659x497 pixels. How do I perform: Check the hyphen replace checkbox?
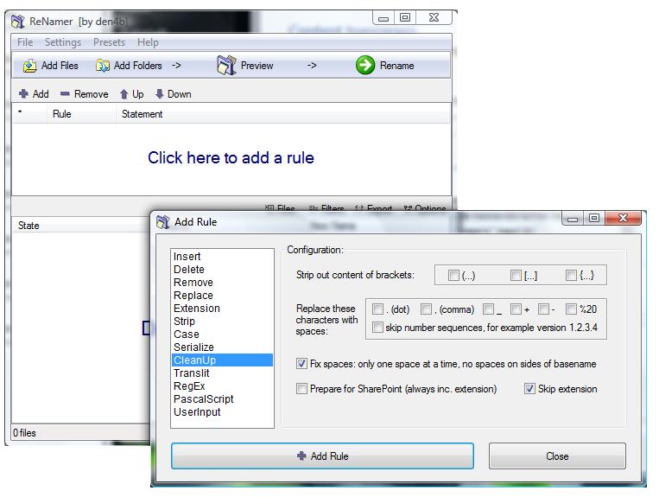point(543,309)
